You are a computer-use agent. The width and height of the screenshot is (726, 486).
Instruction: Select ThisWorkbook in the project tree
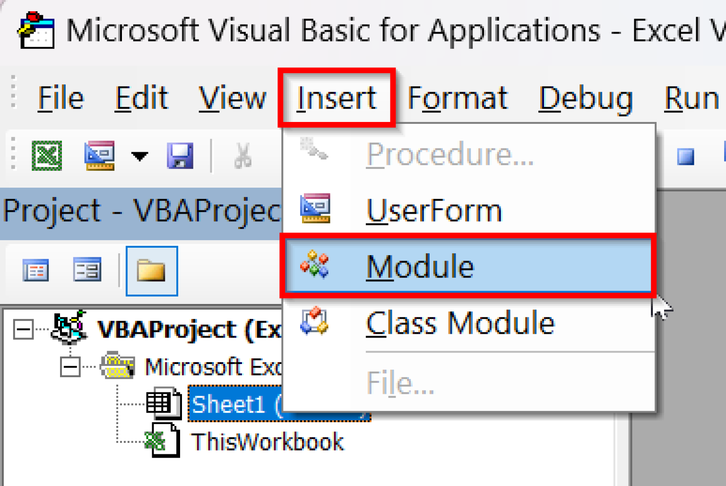click(267, 442)
